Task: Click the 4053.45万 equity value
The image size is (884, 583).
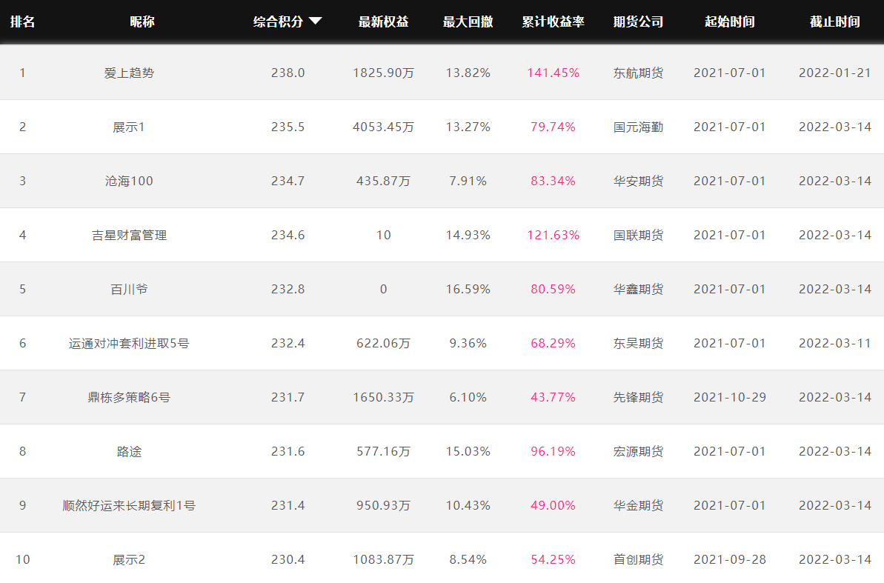Action: tap(383, 127)
